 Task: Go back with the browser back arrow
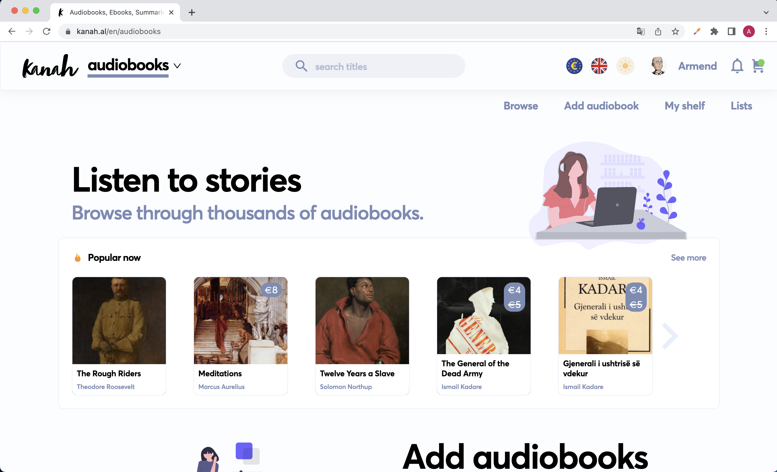coord(12,31)
